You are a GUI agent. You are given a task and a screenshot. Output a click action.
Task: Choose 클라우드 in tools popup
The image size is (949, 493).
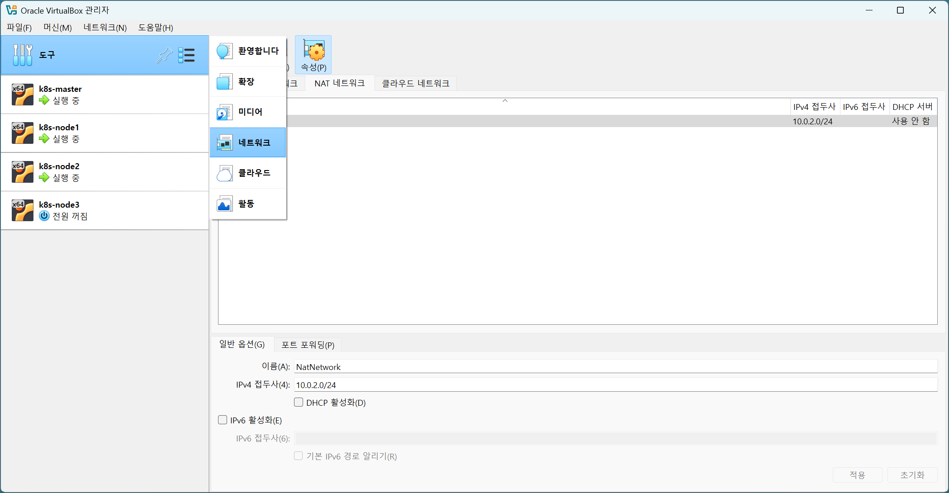(x=248, y=173)
